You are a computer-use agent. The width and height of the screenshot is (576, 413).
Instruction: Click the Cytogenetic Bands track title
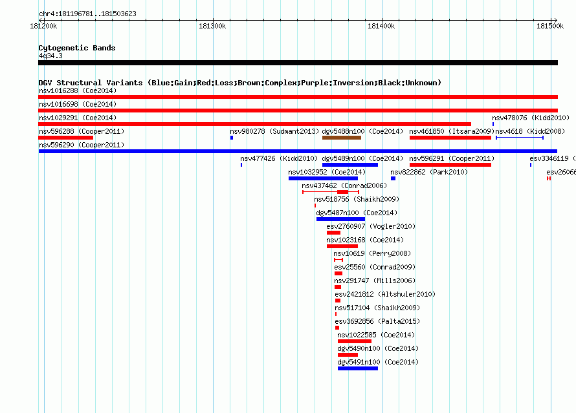(x=77, y=48)
